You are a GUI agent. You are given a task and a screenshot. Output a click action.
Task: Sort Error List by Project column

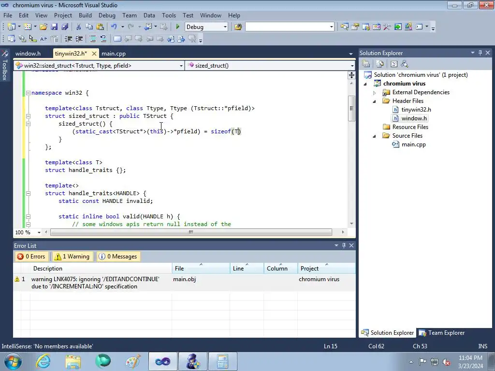coord(326,268)
